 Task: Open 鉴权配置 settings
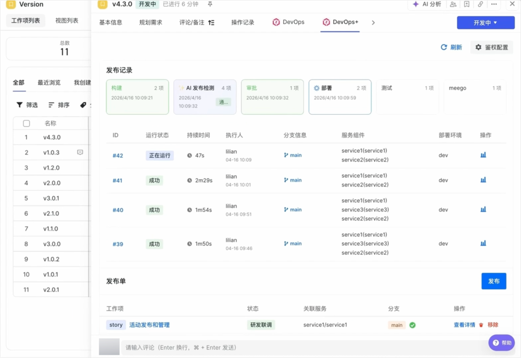[492, 47]
